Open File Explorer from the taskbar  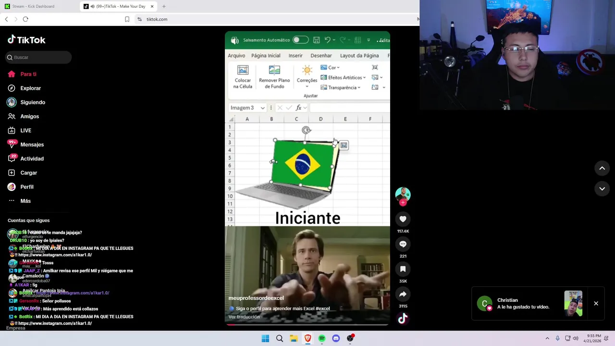tap(294, 338)
